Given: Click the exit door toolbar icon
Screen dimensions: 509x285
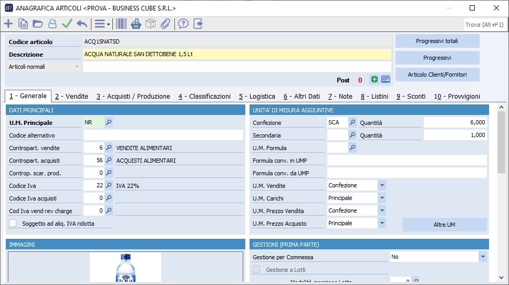Looking at the screenshot, I should [198, 24].
